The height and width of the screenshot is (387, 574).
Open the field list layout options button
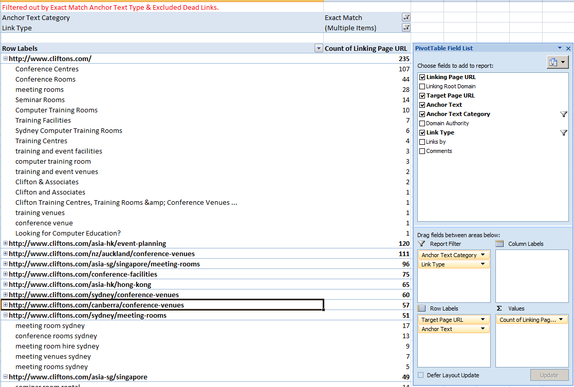click(x=558, y=62)
